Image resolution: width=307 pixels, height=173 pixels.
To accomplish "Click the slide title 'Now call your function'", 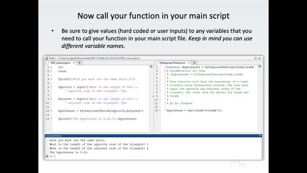I will [x=153, y=16].
